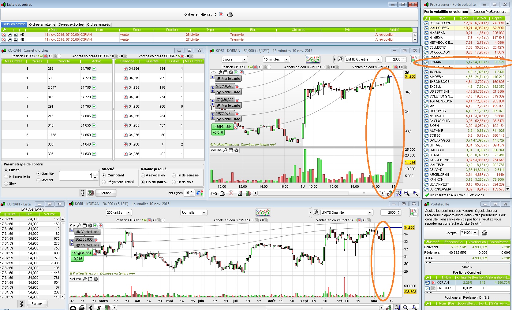This screenshot has width=512, height=310.
Task: Switch to Tous les ordres tab
Action: (14, 24)
